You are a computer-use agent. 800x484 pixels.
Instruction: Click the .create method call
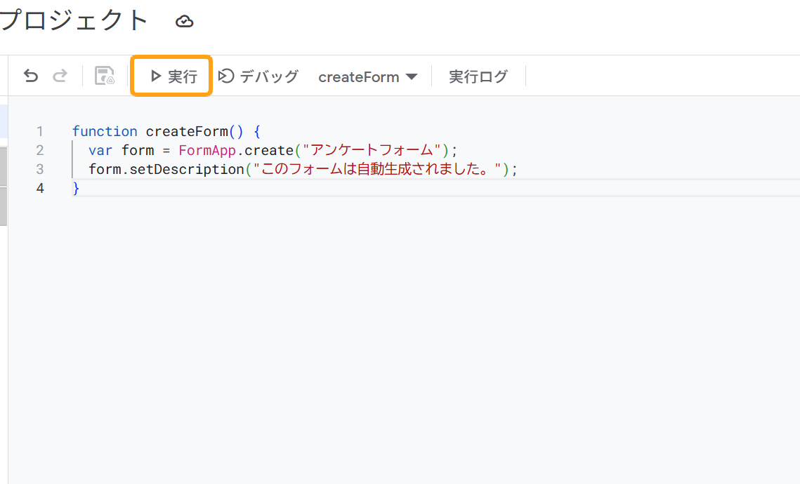265,150
